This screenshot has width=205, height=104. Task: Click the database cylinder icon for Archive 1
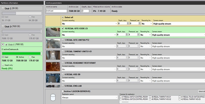(53, 97)
